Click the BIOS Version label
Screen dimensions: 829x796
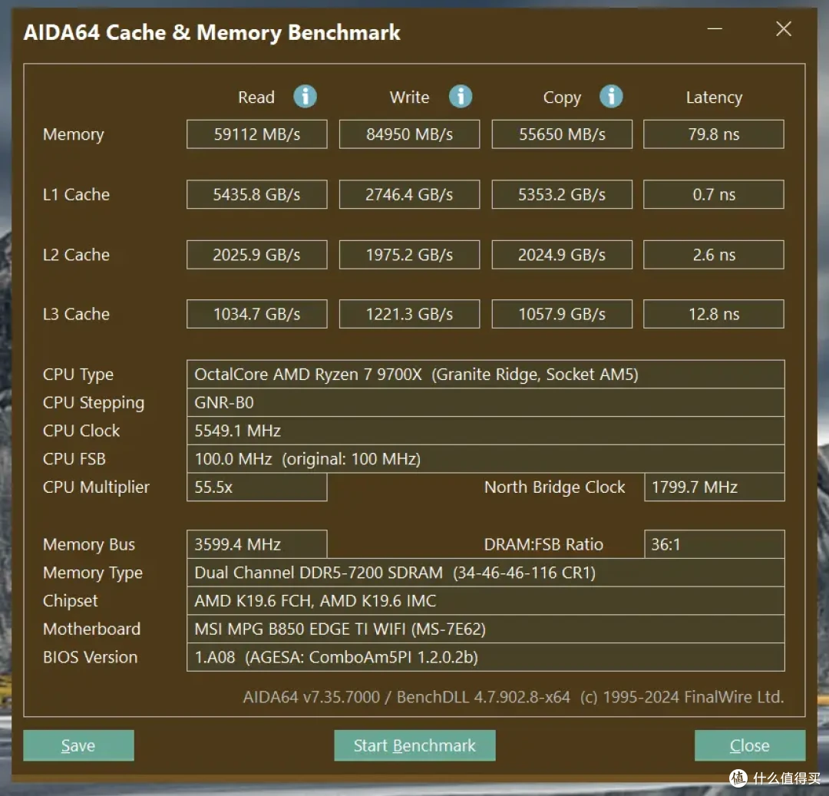pyautogui.click(x=90, y=657)
